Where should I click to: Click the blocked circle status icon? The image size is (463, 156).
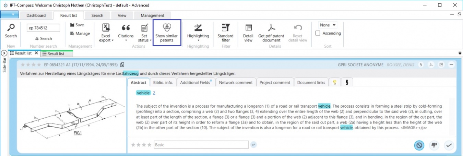pyautogui.click(x=419, y=145)
